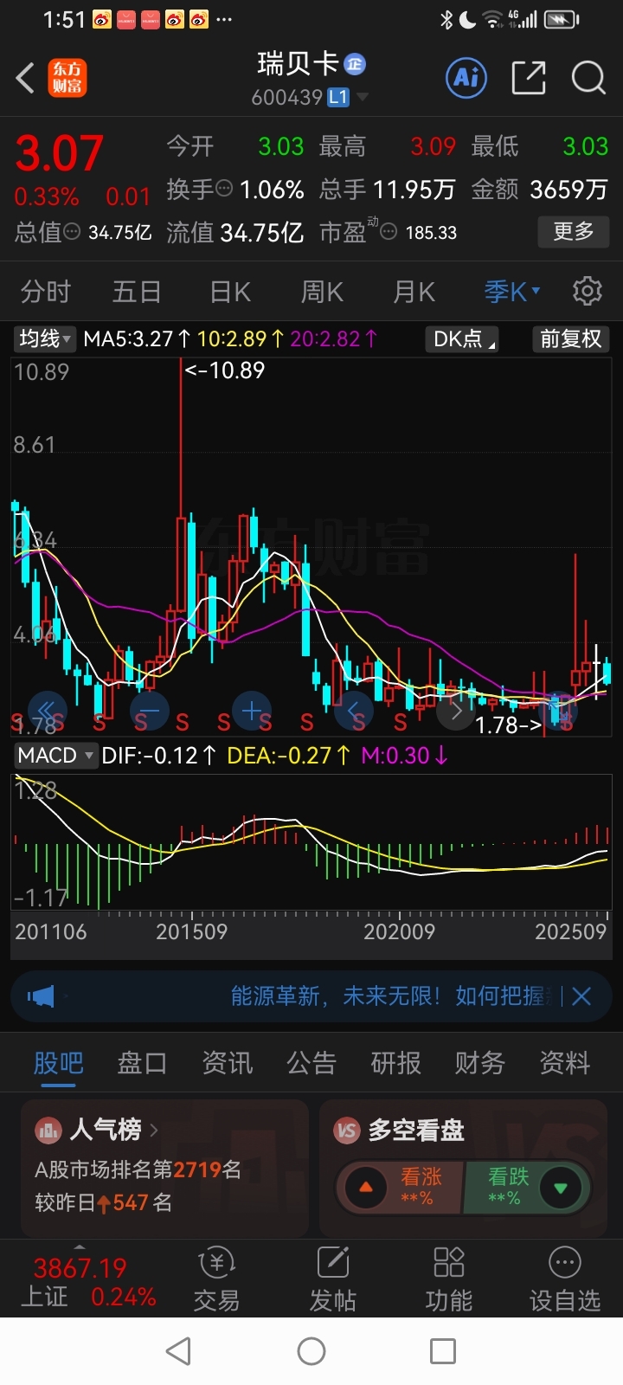623x1385 pixels.
Task: Open the 东方财富 logo home icon
Action: tap(67, 78)
